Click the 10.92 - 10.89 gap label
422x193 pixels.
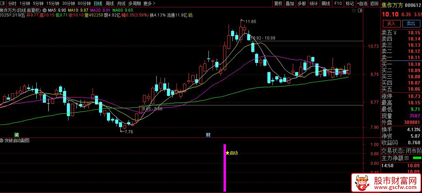[x=263, y=38]
